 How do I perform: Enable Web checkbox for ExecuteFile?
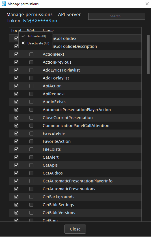click(x=31, y=133)
